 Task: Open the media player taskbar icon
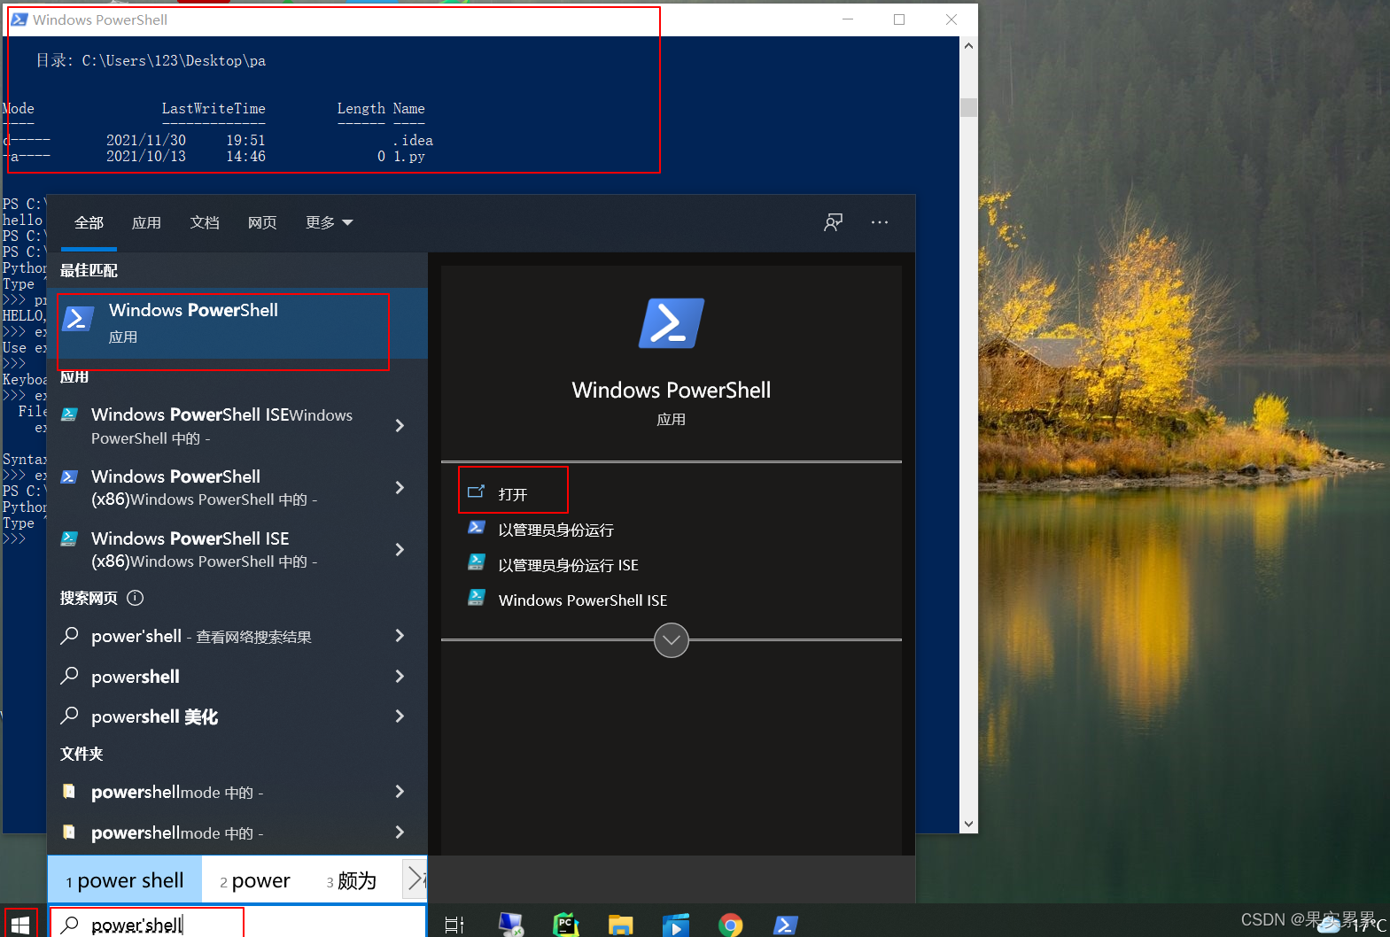[x=675, y=925]
